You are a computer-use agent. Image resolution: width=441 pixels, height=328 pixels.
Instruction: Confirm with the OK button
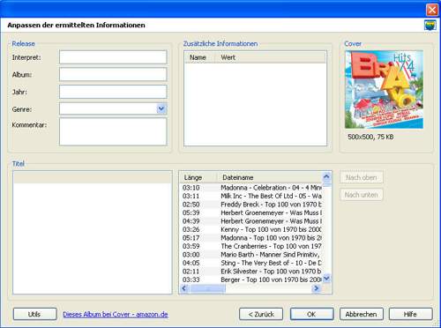[311, 314]
